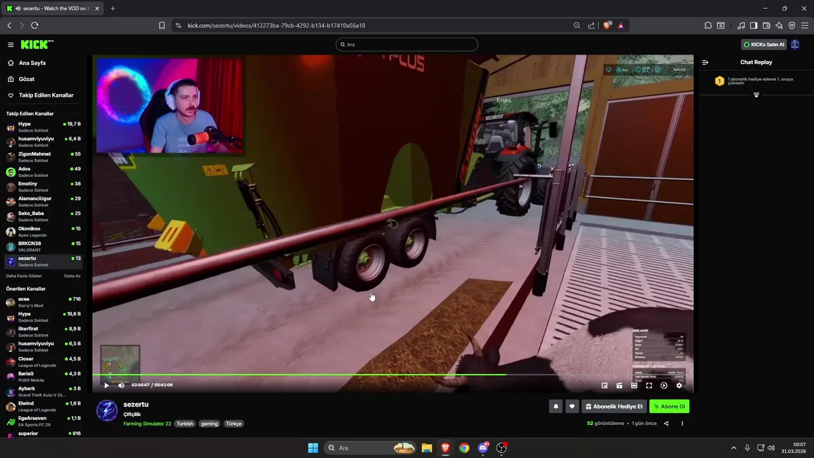
Task: Open EgeArseven EA Sports channel
Action: [43, 421]
